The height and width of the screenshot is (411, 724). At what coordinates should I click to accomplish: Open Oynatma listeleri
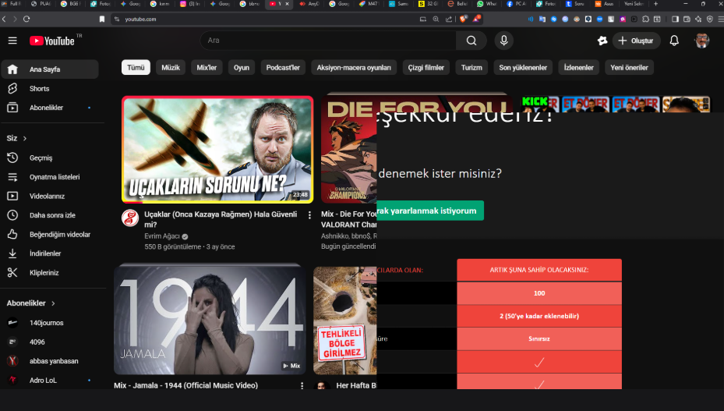point(50,177)
